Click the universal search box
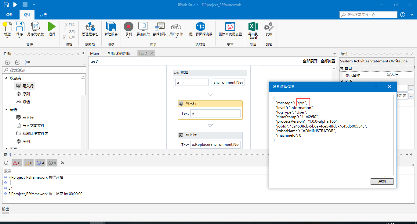Screen dimensions: 417x224 tap(368, 15)
